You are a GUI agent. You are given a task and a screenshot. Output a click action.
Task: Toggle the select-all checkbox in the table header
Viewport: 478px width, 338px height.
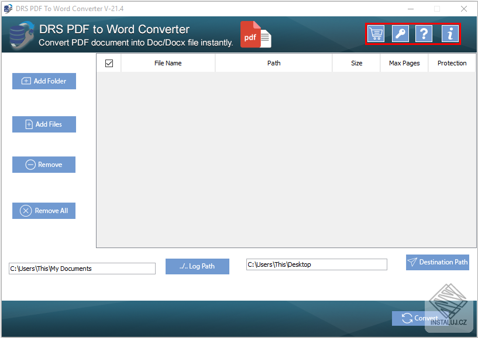[109, 63]
